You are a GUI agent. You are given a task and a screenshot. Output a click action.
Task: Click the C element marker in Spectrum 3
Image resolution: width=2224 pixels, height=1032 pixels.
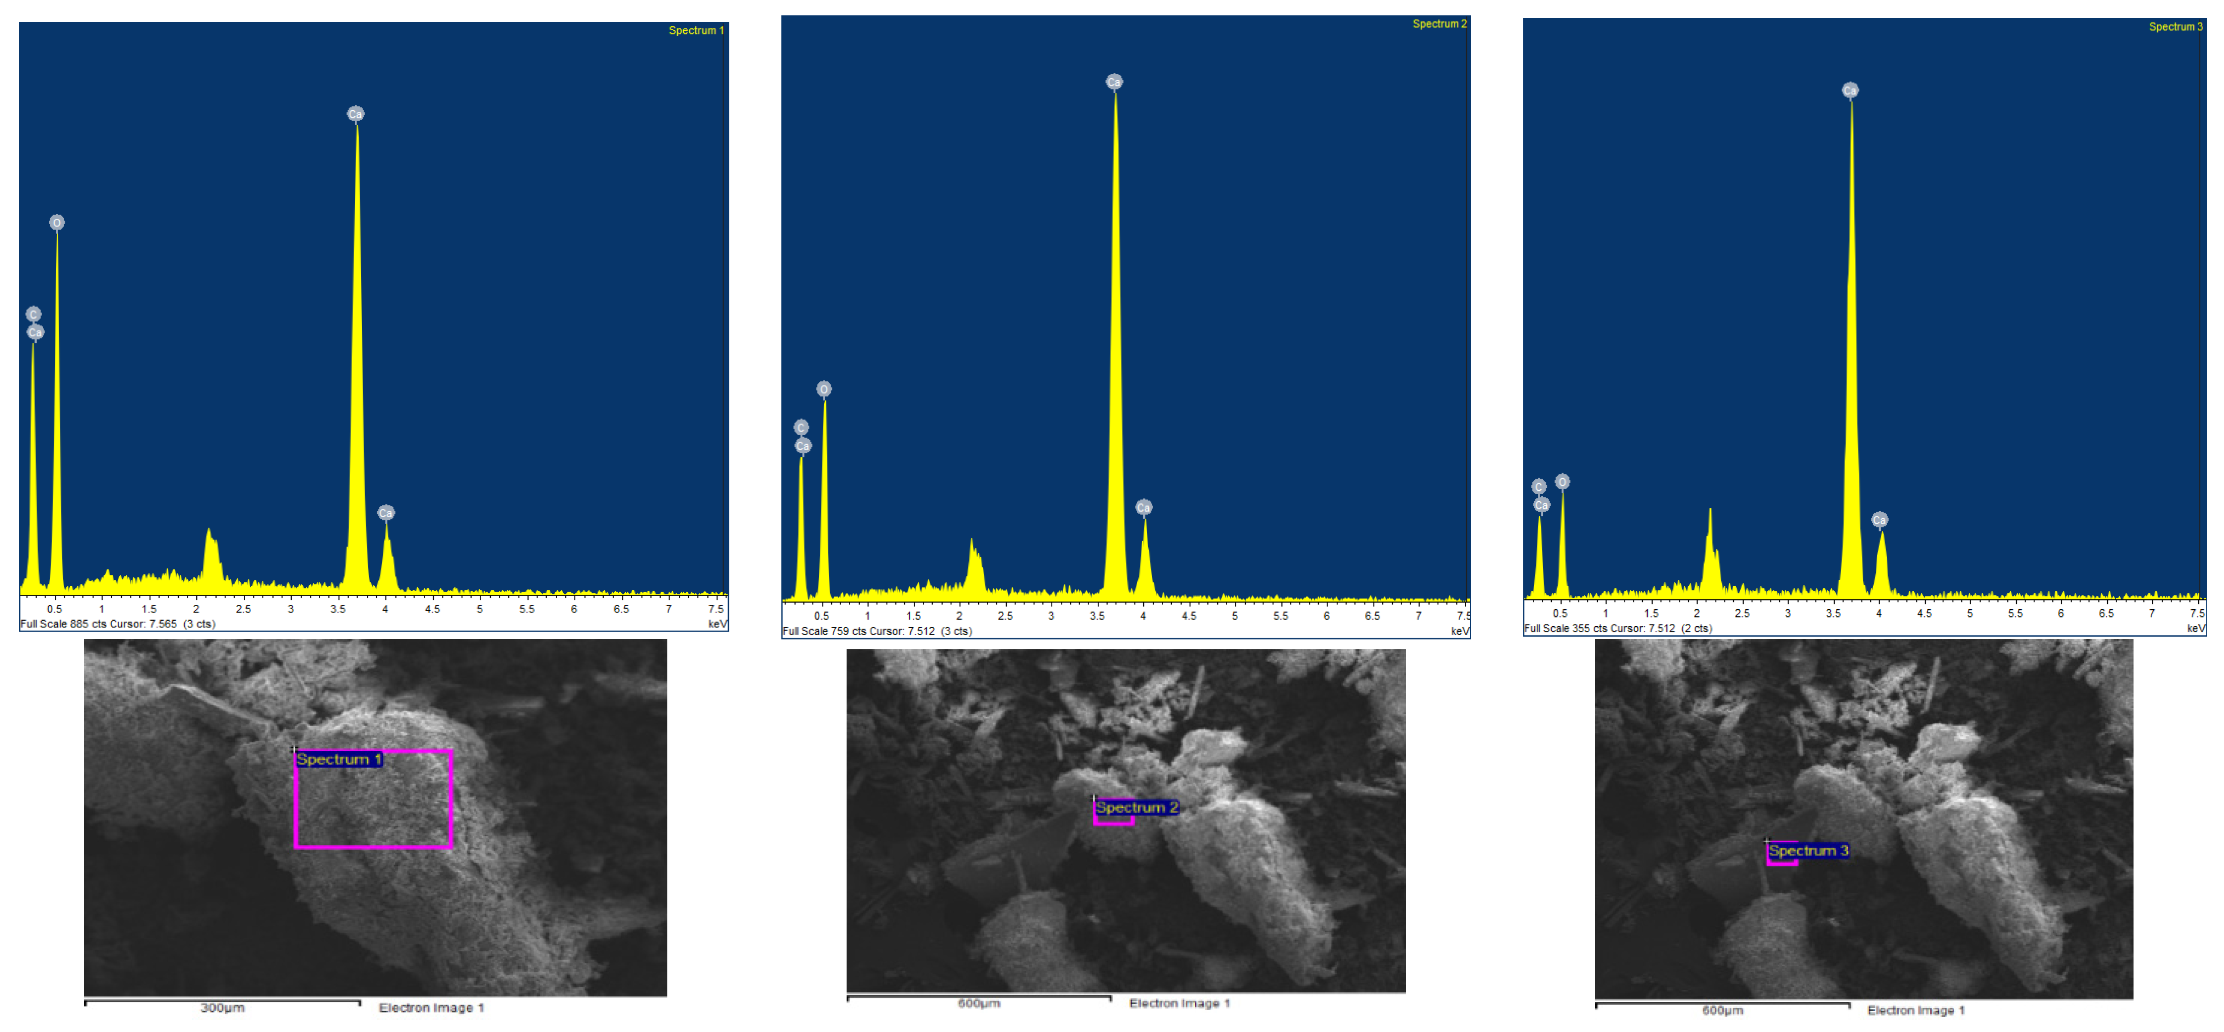[x=1539, y=487]
